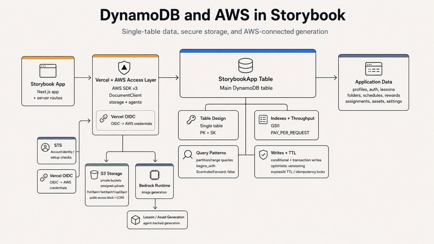Click the 'profiles, auth, lessons' line
434x244 pixels.
pos(373,90)
